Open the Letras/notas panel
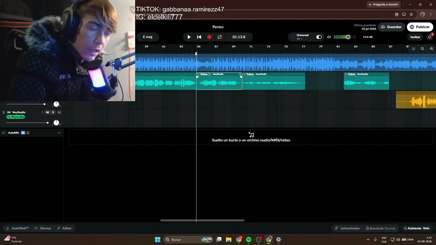Image resolution: width=436 pixels, height=245 pixels. click(x=347, y=228)
